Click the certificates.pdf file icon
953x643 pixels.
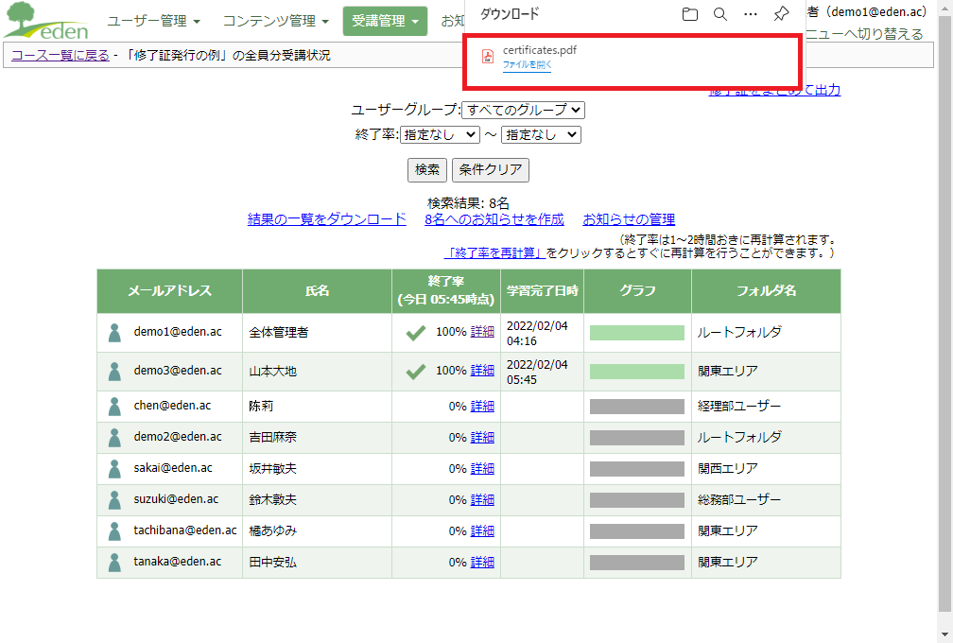pos(488,57)
